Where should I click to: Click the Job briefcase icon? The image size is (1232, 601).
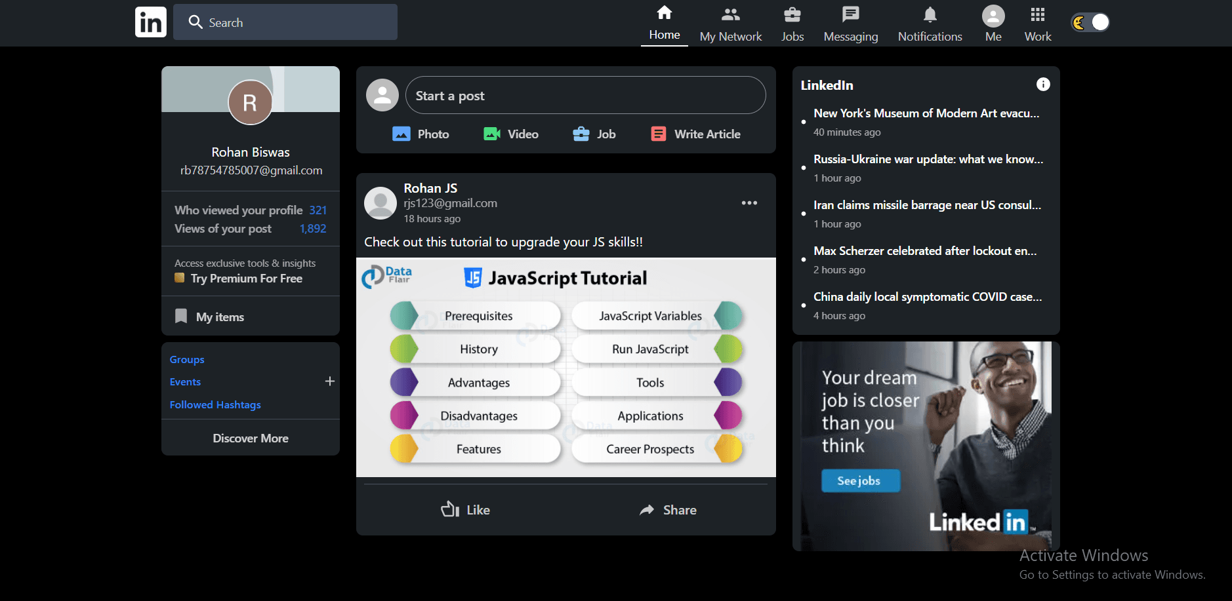pyautogui.click(x=581, y=134)
